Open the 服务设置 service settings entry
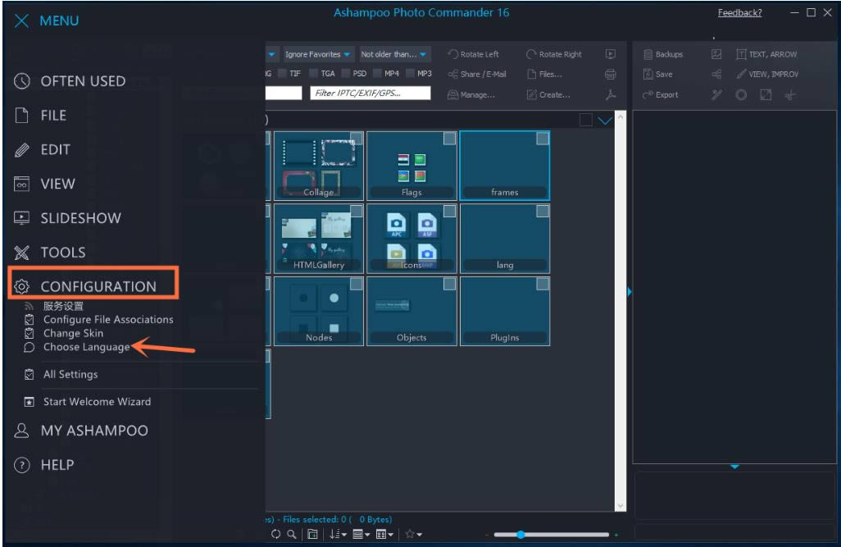This screenshot has height=547, width=841. [x=63, y=306]
